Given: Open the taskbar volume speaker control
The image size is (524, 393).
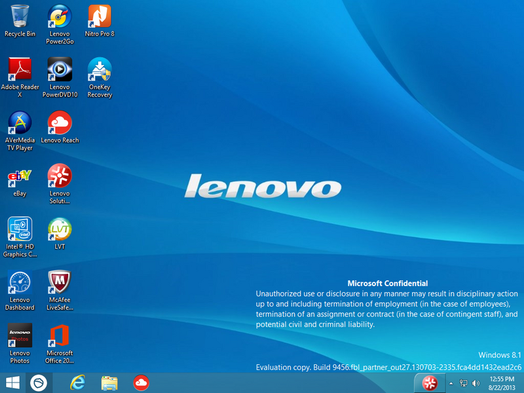Looking at the screenshot, I should (475, 383).
